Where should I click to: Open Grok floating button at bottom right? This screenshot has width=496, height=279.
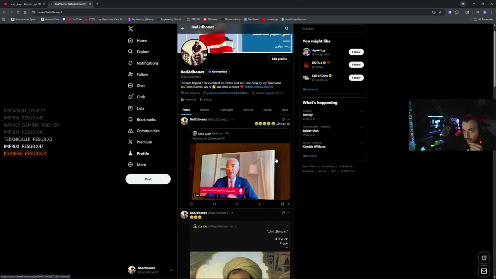(x=484, y=258)
